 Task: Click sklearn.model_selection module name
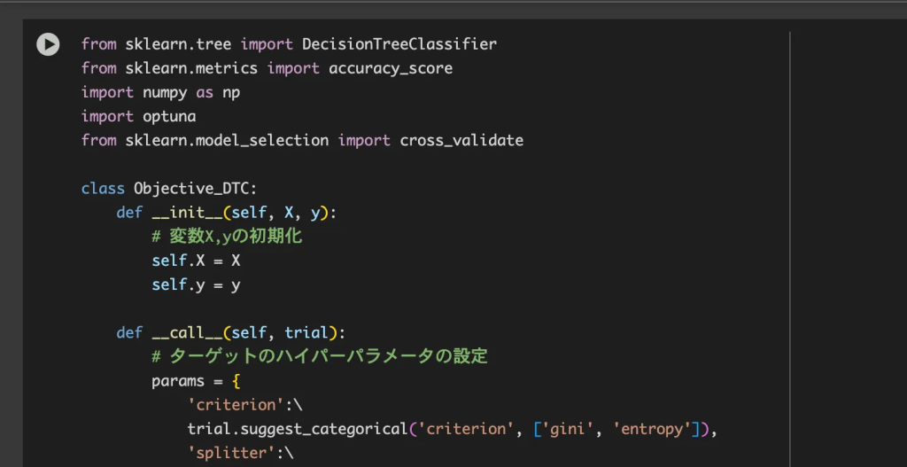[x=227, y=141]
